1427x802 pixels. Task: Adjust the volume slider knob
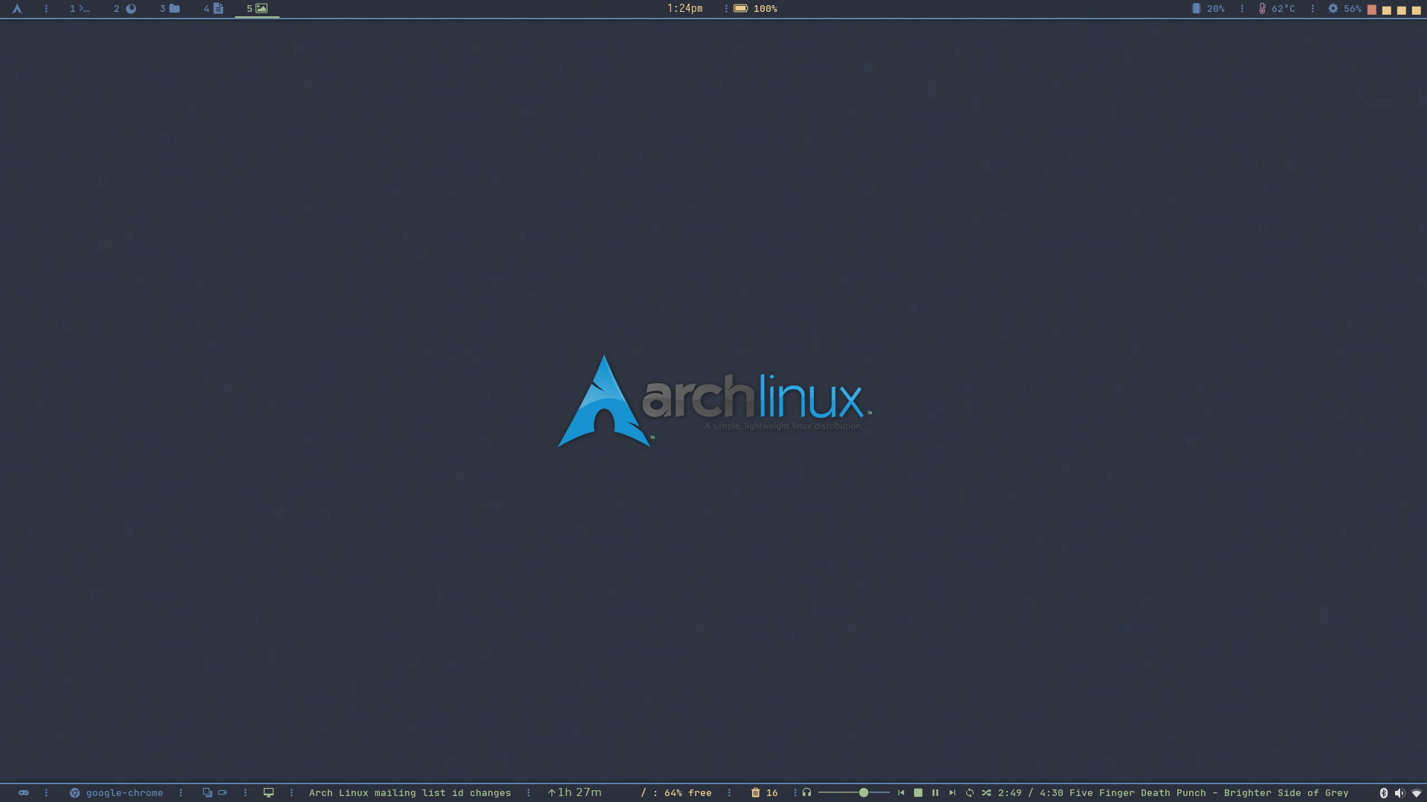tap(864, 792)
